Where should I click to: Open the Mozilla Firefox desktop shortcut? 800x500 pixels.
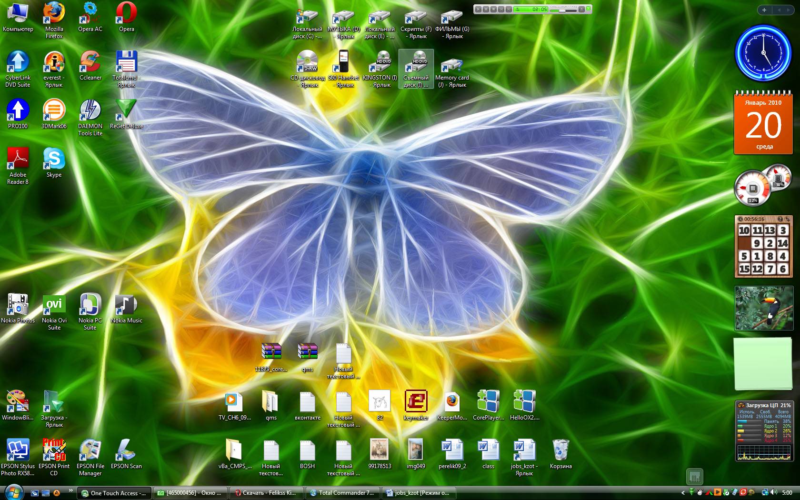tap(54, 14)
